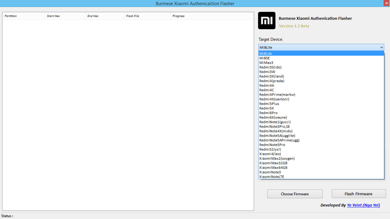
Task: Pick XiaomiNoteLTE from the dropdown
Action: coord(321,177)
